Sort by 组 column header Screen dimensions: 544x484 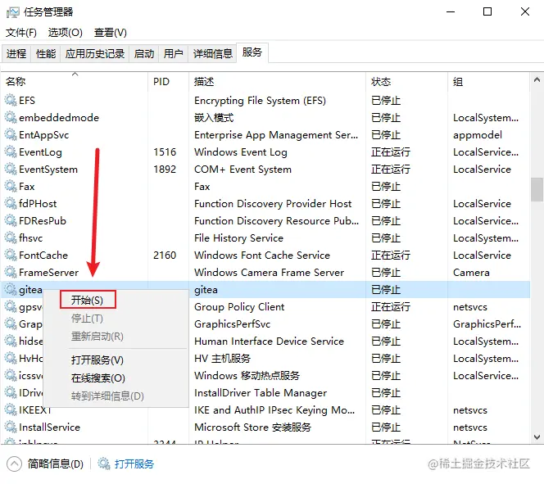click(x=489, y=82)
